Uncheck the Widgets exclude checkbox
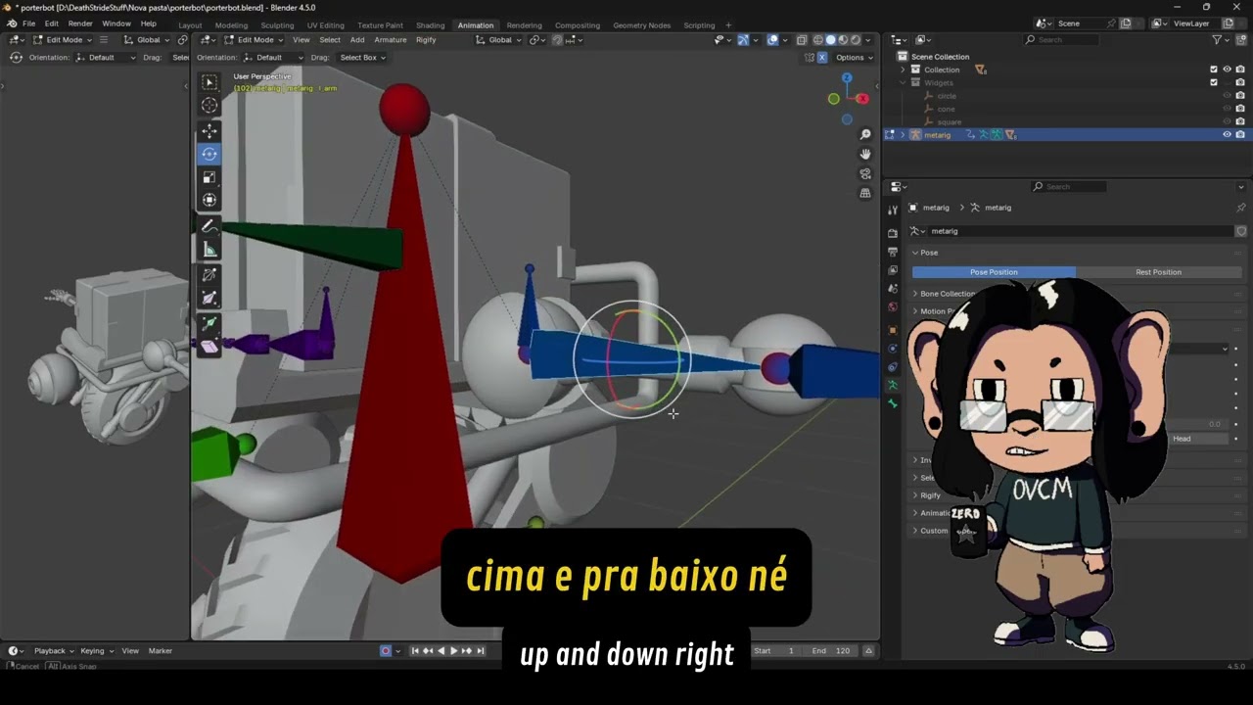 coord(1214,82)
